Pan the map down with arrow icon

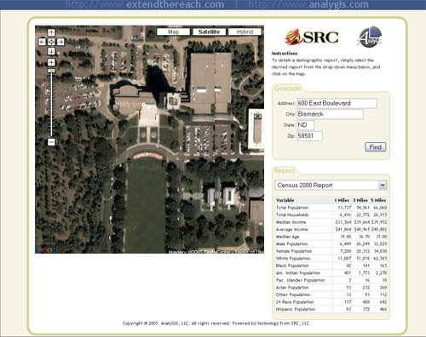click(51, 51)
